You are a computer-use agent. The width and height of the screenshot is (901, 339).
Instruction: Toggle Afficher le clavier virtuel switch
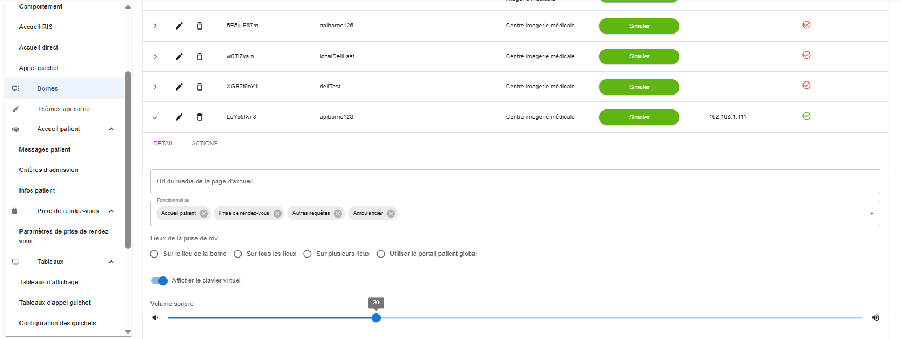coord(159,281)
